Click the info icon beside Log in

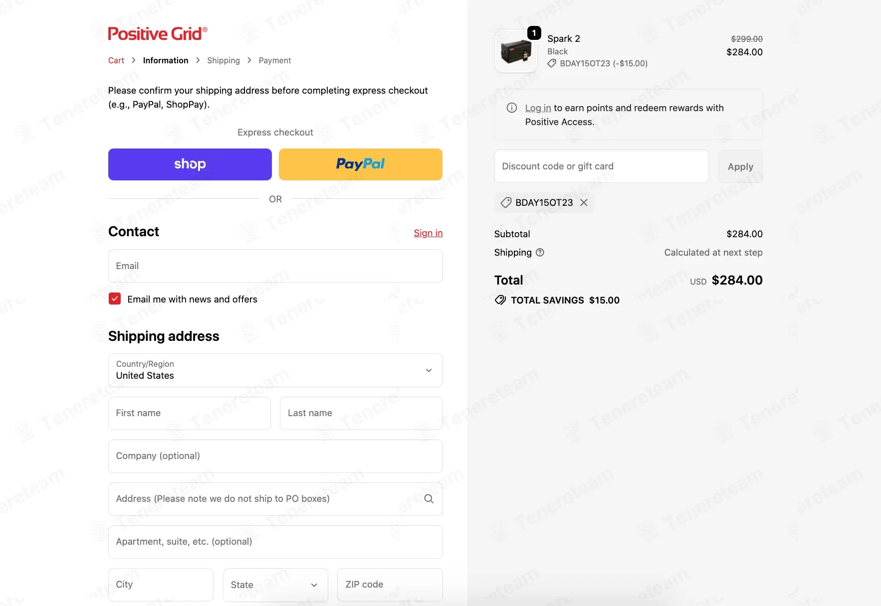[511, 108]
